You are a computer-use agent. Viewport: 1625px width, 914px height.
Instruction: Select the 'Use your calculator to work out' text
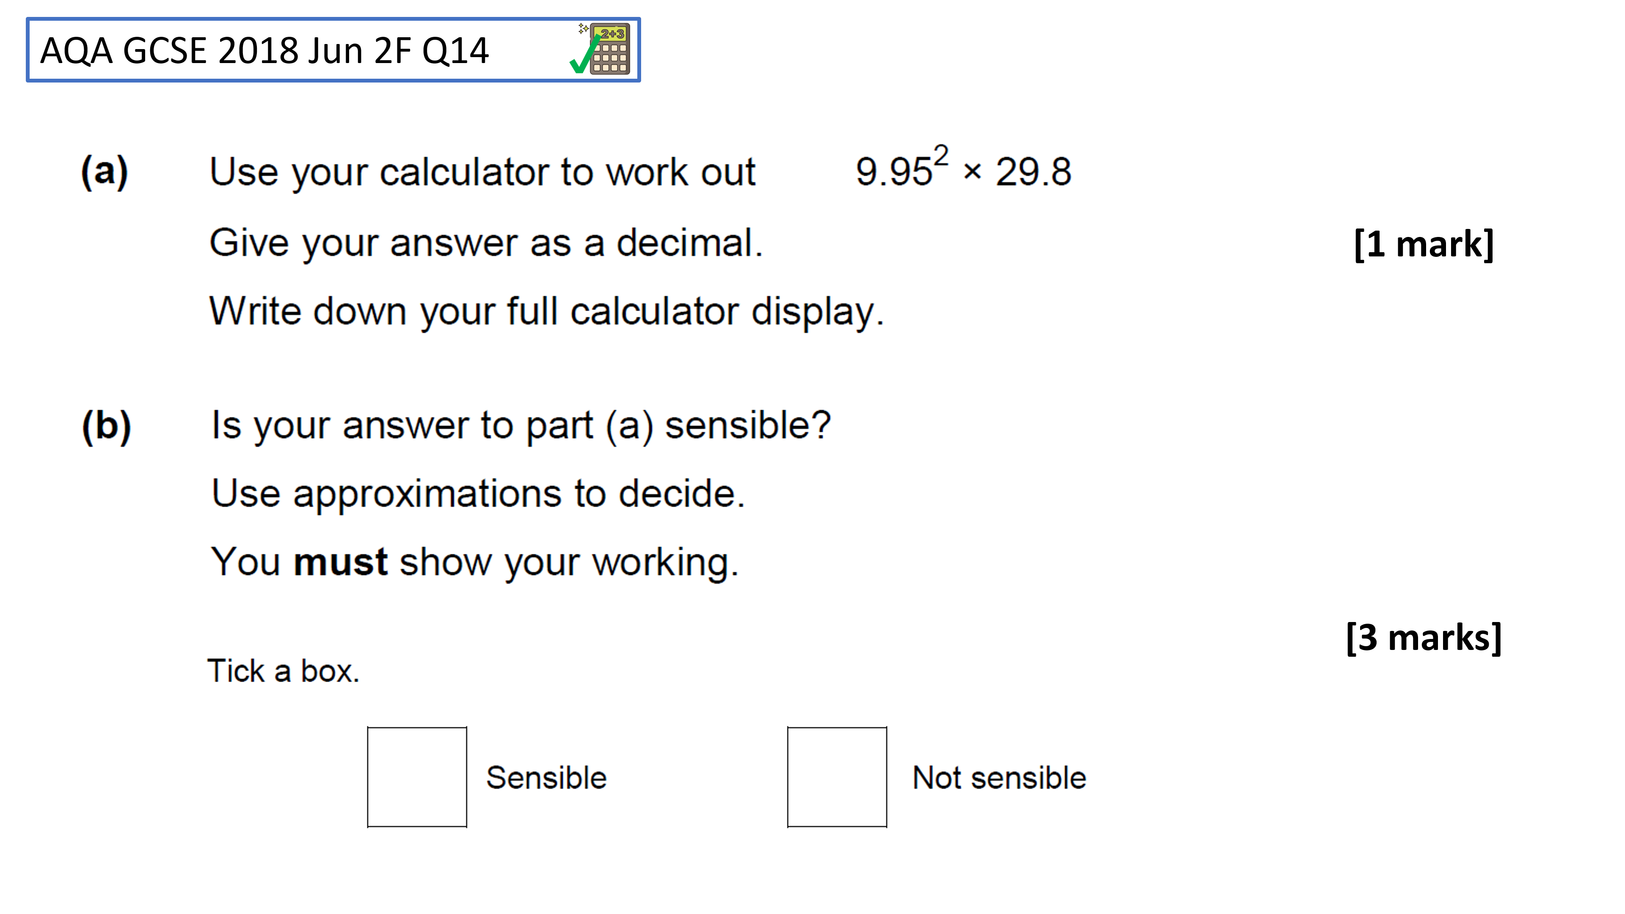(482, 172)
